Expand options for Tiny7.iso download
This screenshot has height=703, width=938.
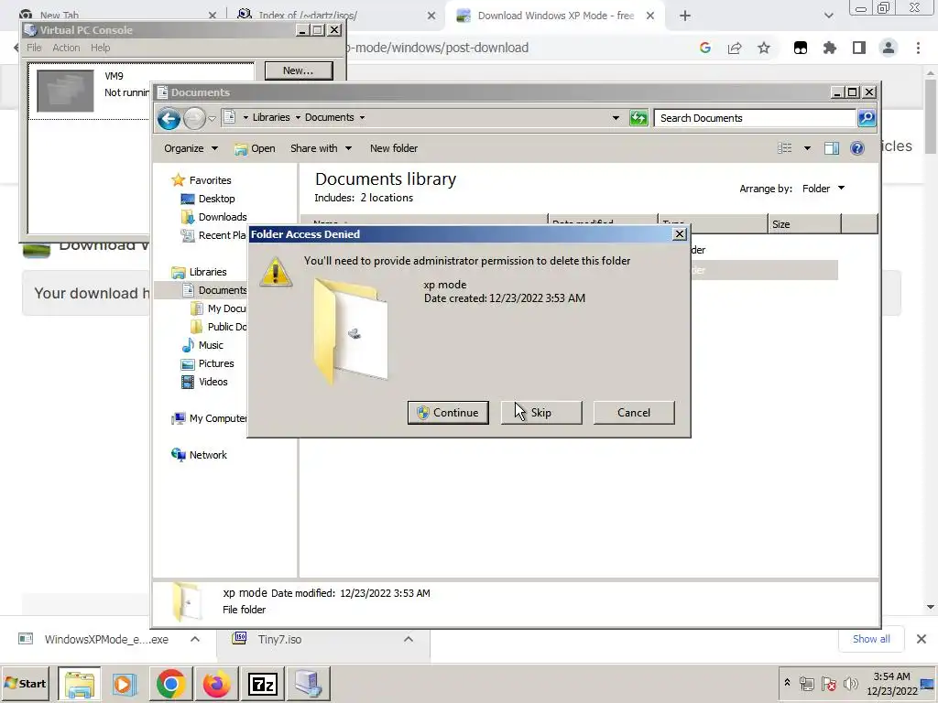pos(409,639)
